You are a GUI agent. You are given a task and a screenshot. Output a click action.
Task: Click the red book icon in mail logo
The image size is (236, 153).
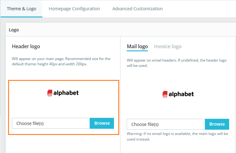[165, 94]
